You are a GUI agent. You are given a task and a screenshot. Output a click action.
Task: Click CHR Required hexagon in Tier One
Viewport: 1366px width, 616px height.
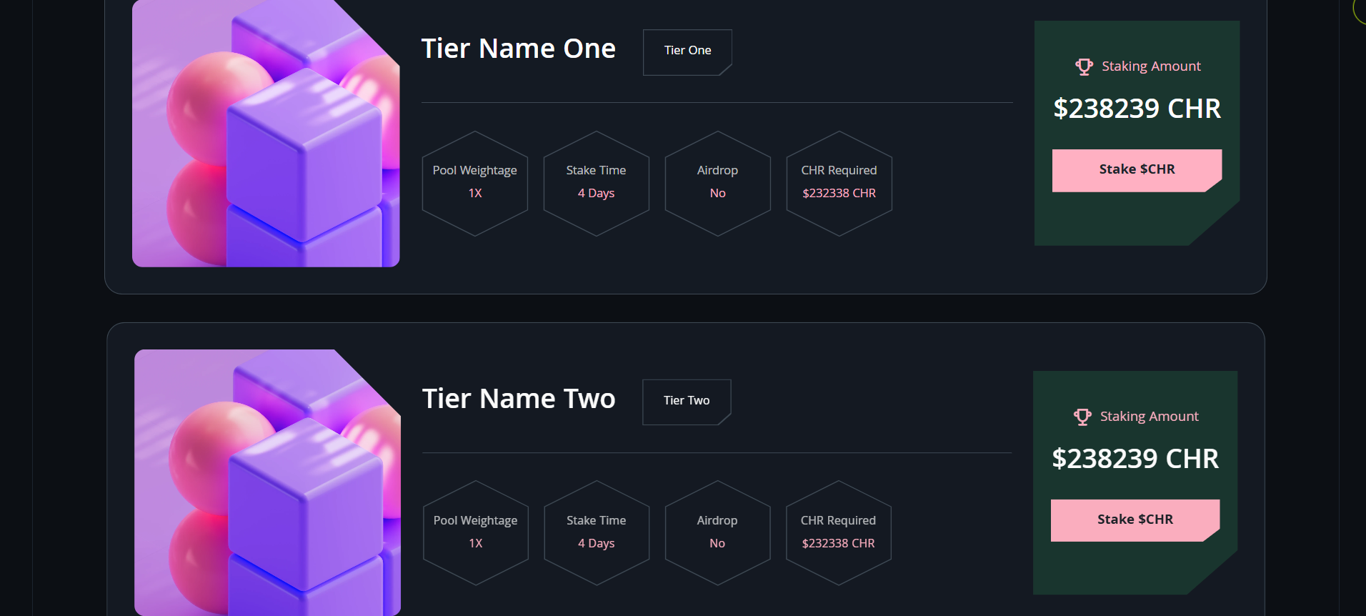pos(839,183)
